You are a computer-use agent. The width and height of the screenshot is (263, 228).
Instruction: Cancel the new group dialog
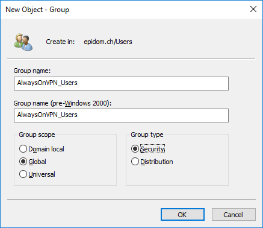pyautogui.click(x=234, y=215)
